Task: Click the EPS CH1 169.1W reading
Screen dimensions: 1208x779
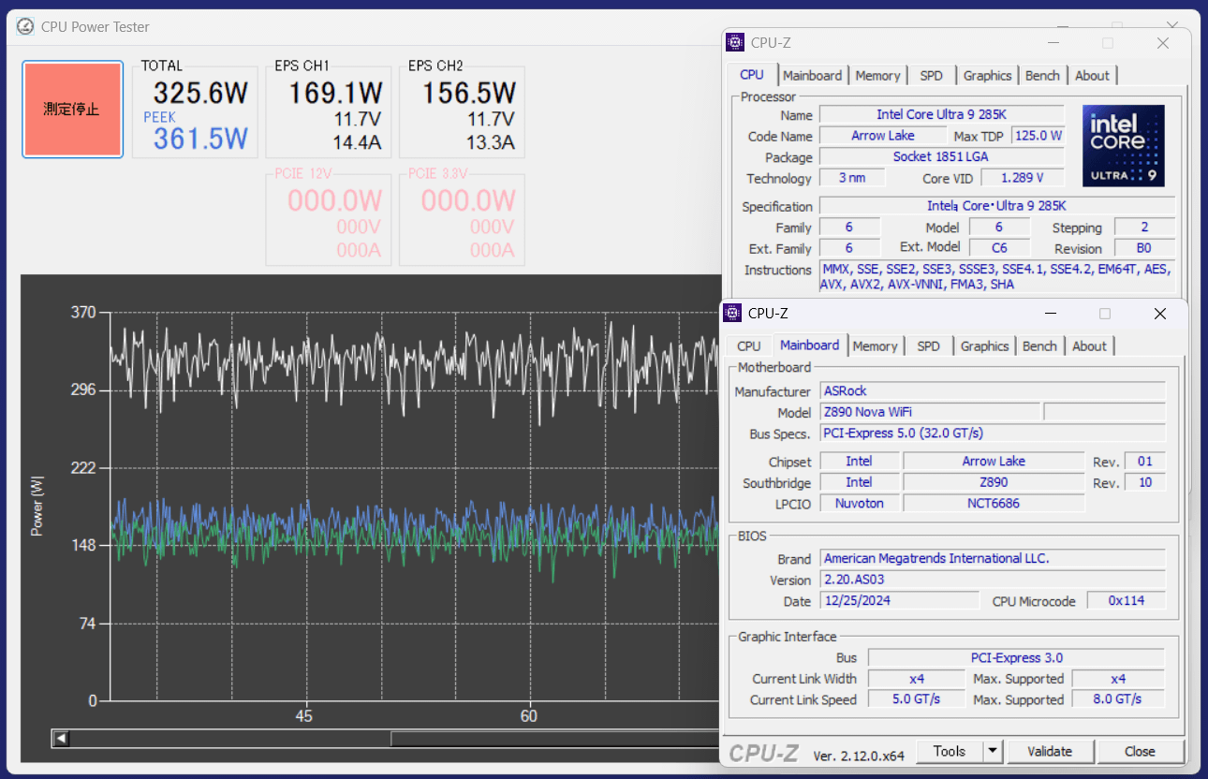Action: 335,93
